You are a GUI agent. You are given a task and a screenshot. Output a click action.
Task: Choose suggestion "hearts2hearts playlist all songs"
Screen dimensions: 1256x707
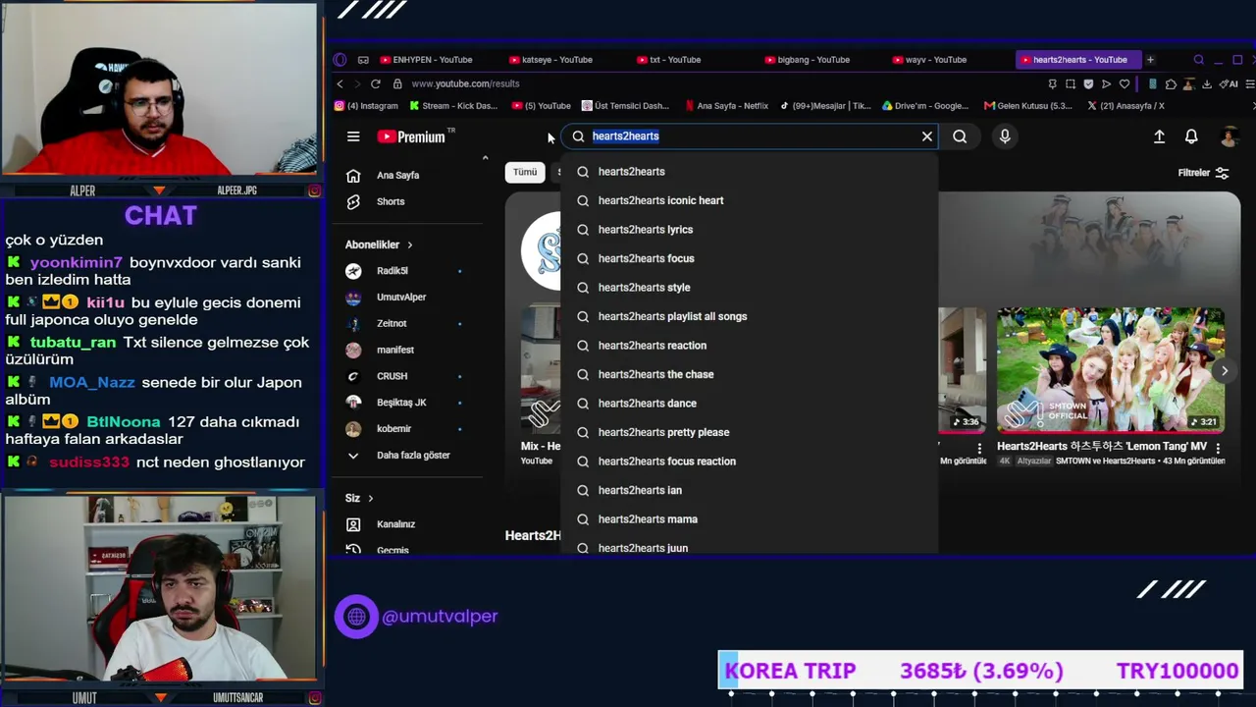point(750,316)
